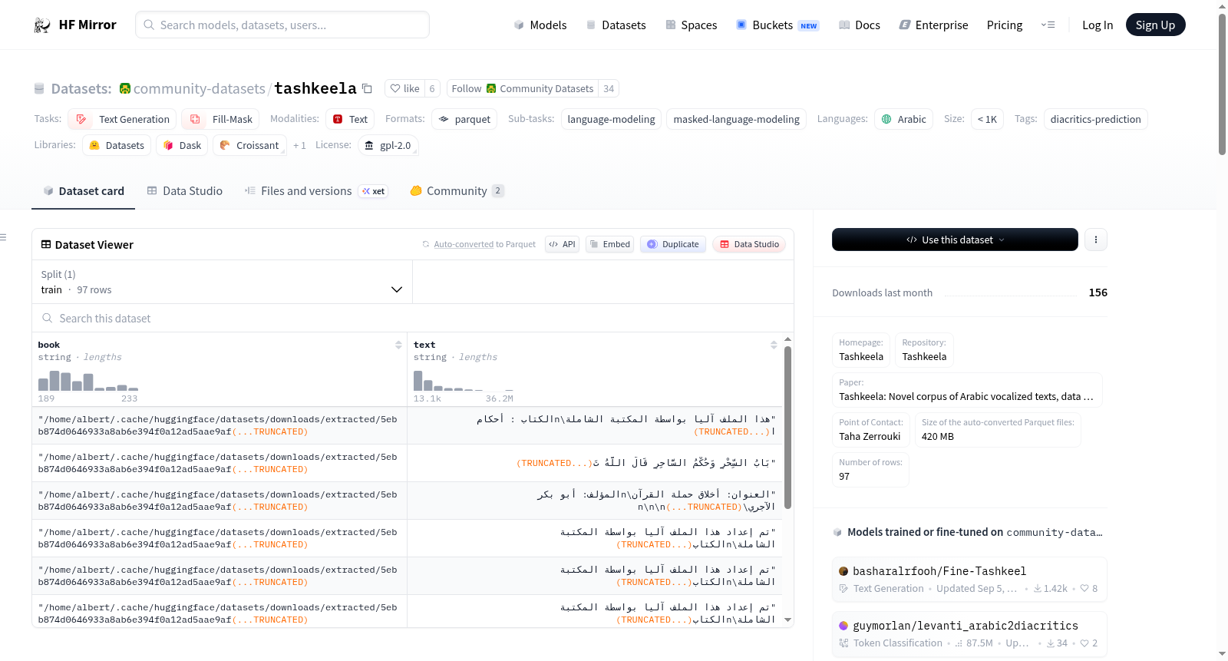Open the Use this dataset dropdown
This screenshot has height=661, width=1228.
pyautogui.click(x=955, y=240)
